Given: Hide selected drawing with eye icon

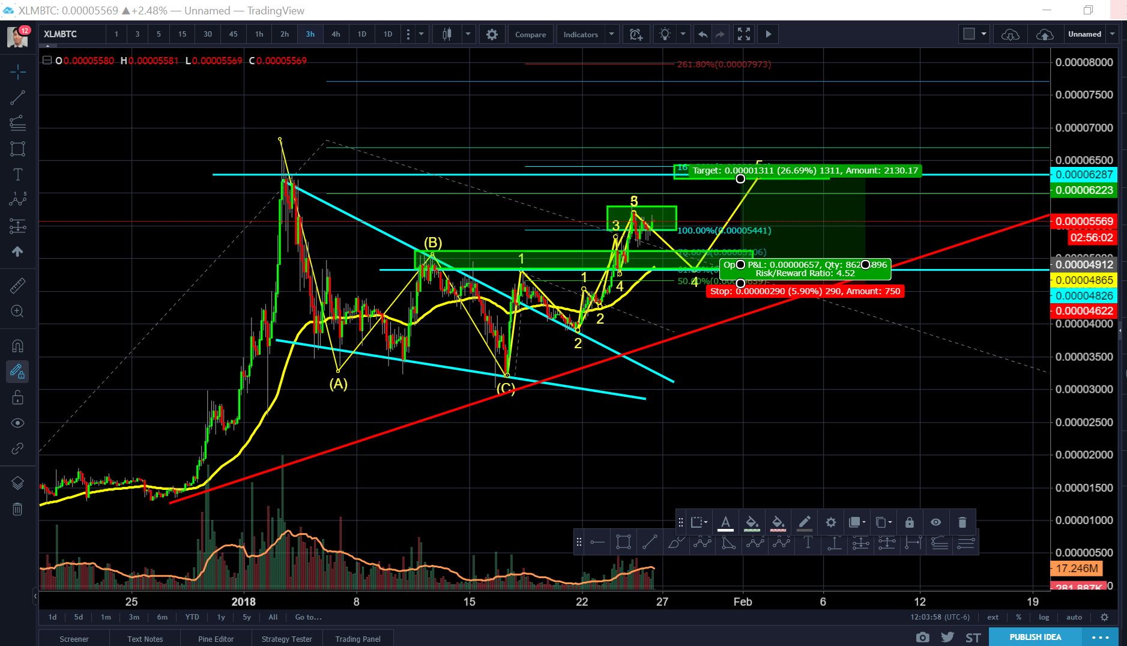Looking at the screenshot, I should (935, 522).
